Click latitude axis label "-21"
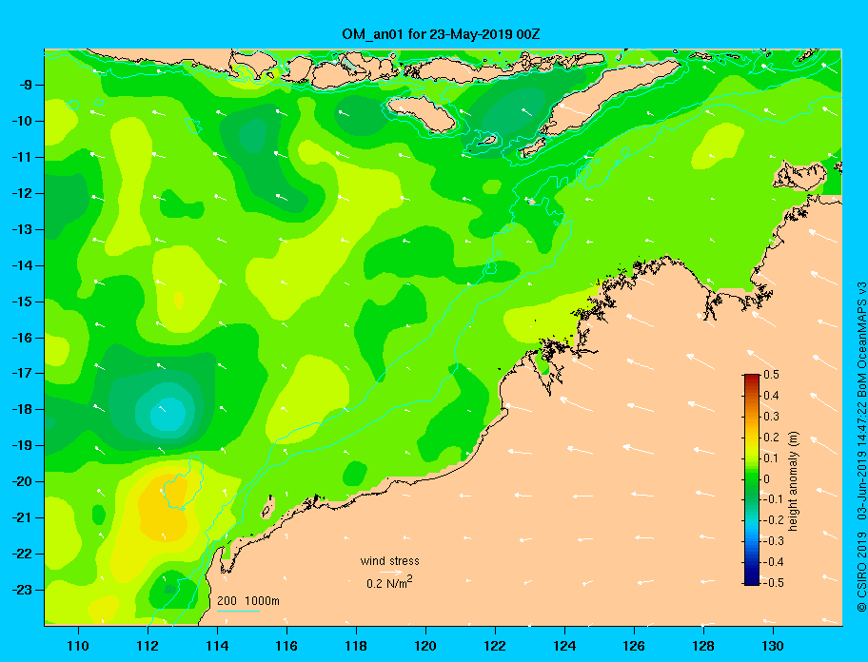The image size is (868, 662). pyautogui.click(x=22, y=517)
